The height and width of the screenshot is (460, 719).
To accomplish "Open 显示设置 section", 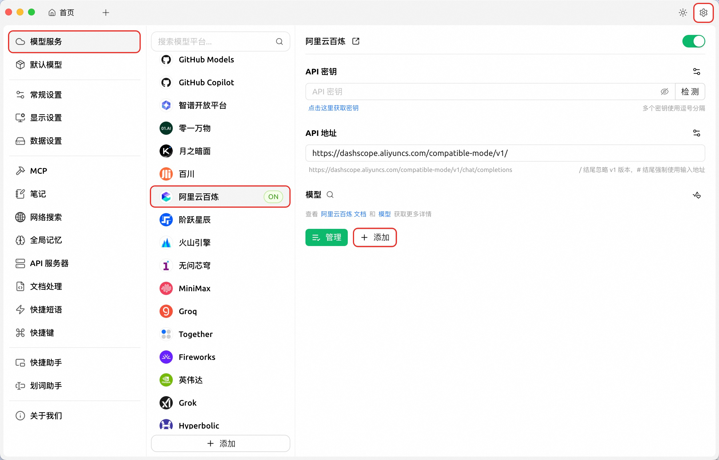I will coord(74,118).
